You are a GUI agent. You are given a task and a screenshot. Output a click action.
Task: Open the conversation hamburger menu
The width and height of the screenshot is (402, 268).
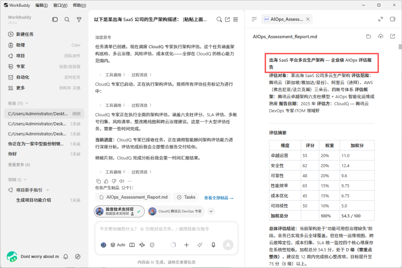pos(235,19)
